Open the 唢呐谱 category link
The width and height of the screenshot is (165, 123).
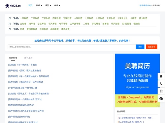pyautogui.click(x=137, y=24)
